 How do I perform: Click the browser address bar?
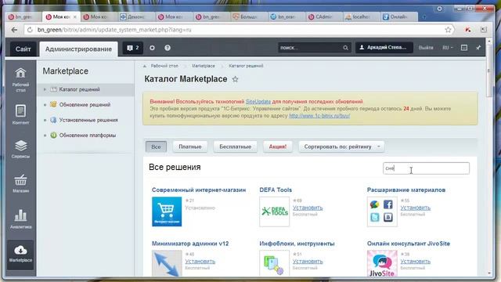(x=236, y=30)
